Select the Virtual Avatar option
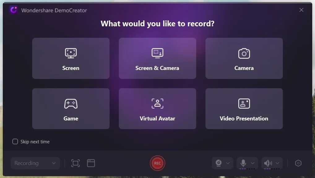Screen dimensions: 315x178 point(157,108)
